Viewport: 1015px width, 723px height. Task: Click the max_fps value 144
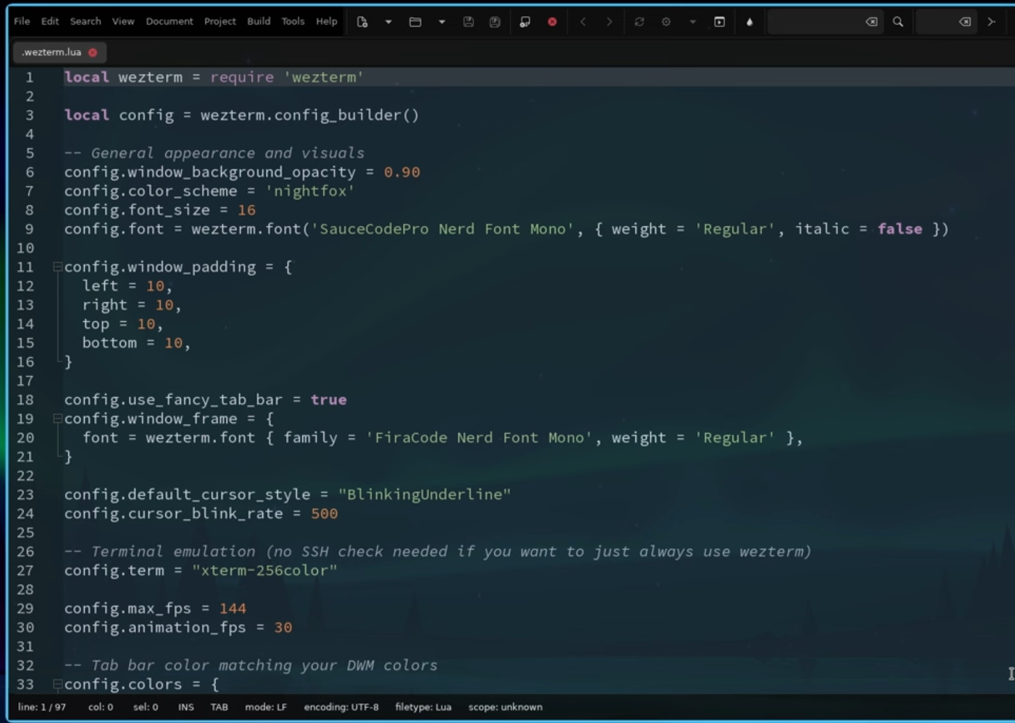[233, 608]
